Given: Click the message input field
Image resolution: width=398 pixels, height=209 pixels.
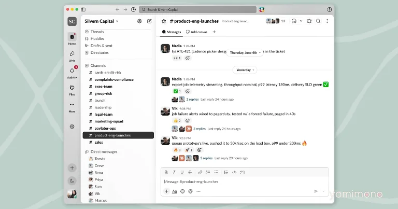Looking at the screenshot, I should click(245, 182).
